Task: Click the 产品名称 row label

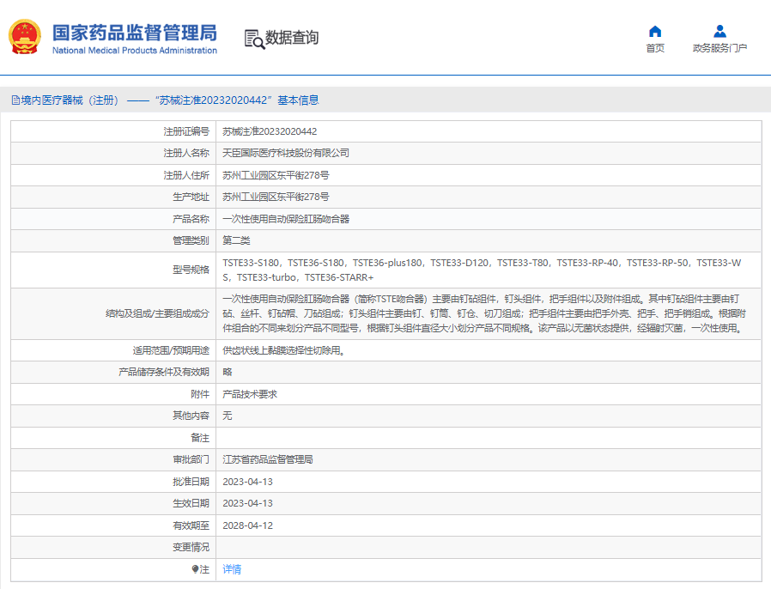Action: coord(191,219)
